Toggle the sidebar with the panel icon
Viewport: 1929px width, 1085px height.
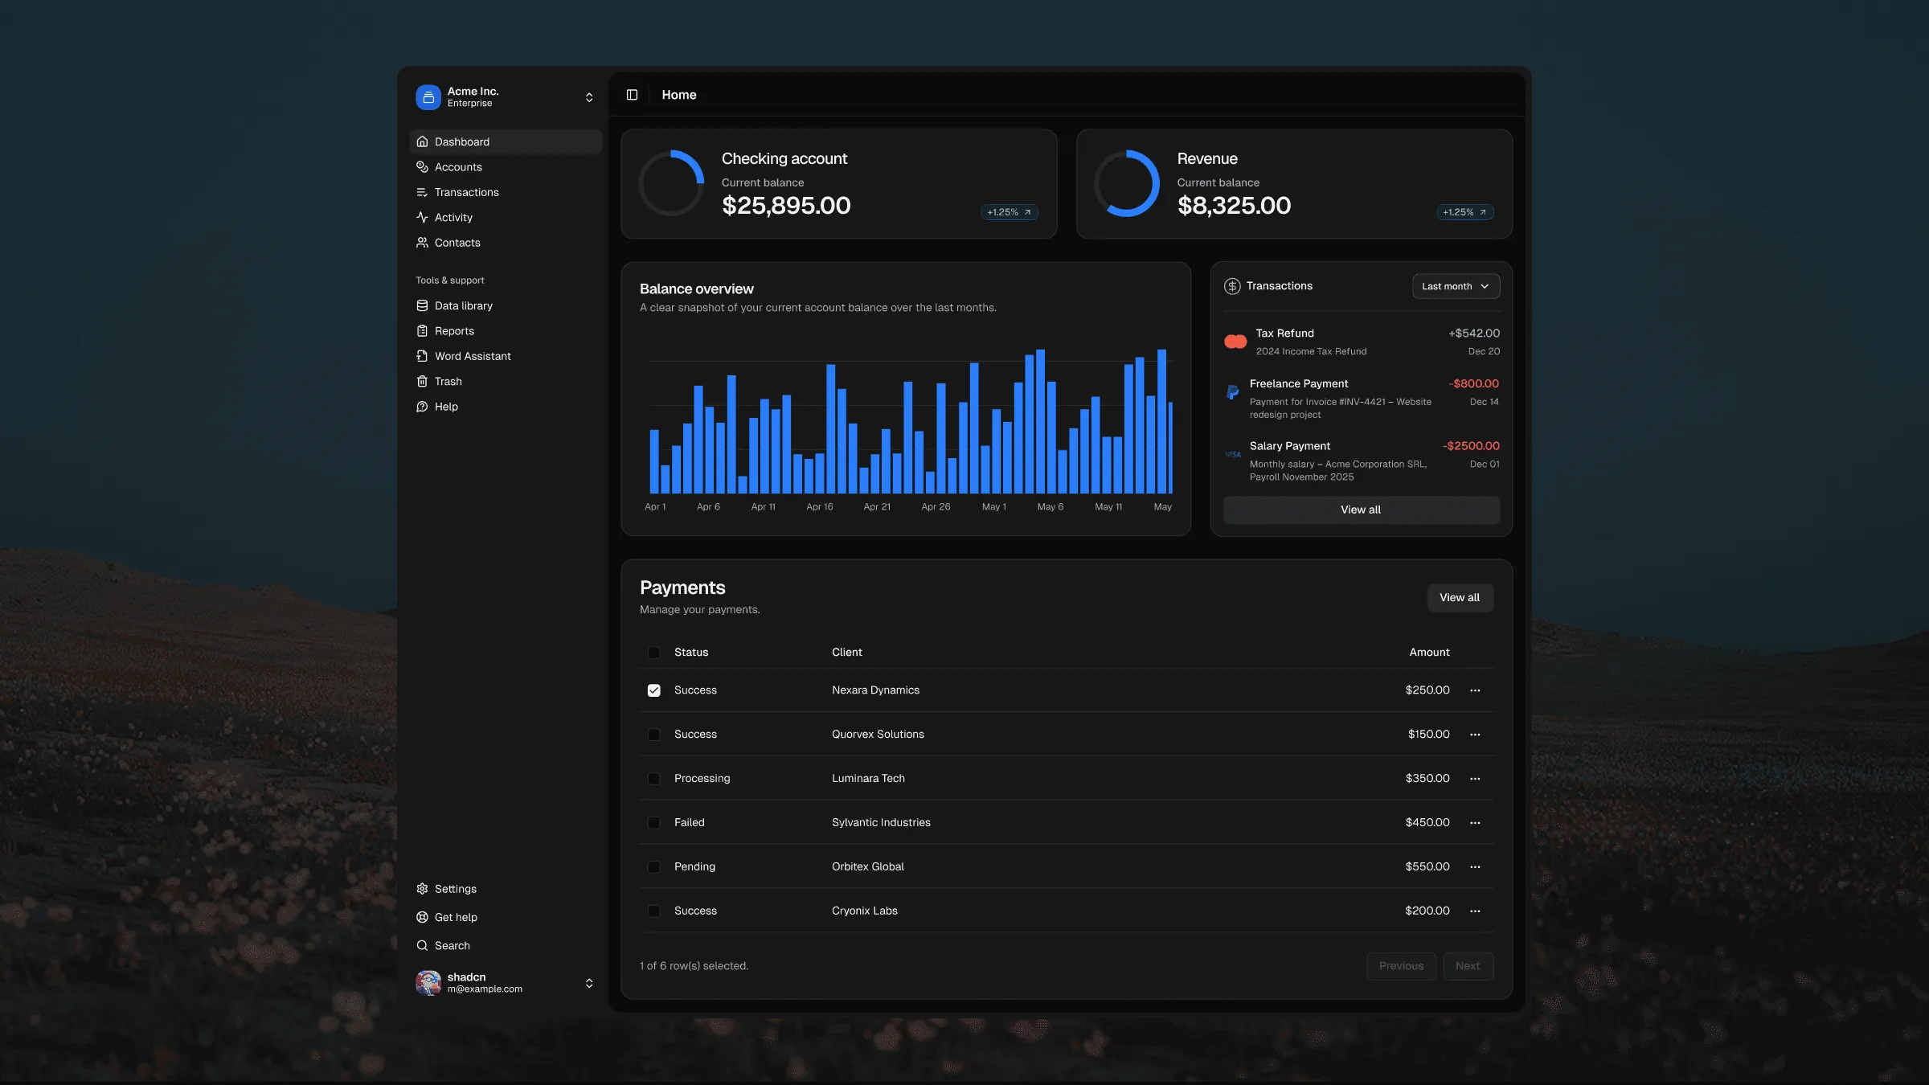[633, 94]
